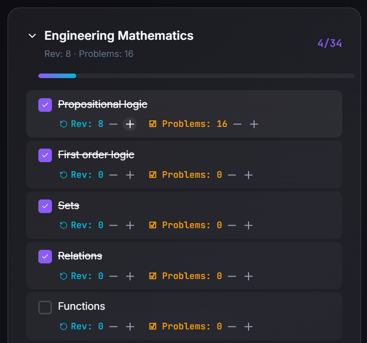367x343 pixels.
Task: Uncheck the Sets topic checkbox
Action: [x=45, y=206]
